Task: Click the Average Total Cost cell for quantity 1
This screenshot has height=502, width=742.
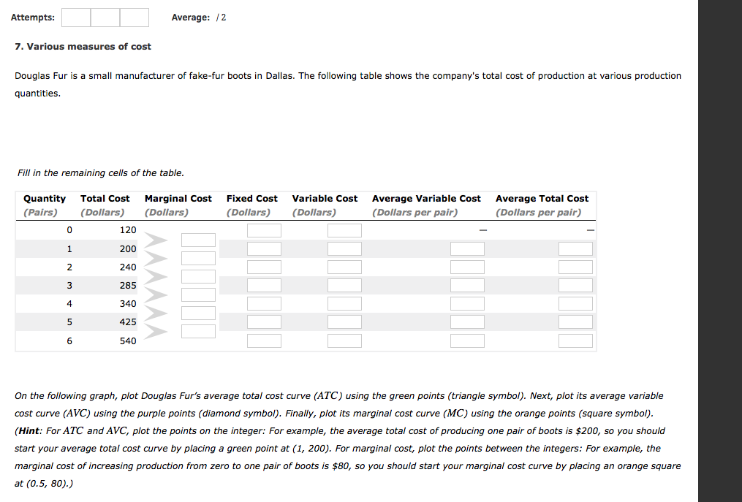Action: click(575, 248)
